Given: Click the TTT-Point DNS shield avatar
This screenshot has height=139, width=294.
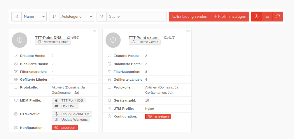Looking at the screenshot, I should [20, 40].
